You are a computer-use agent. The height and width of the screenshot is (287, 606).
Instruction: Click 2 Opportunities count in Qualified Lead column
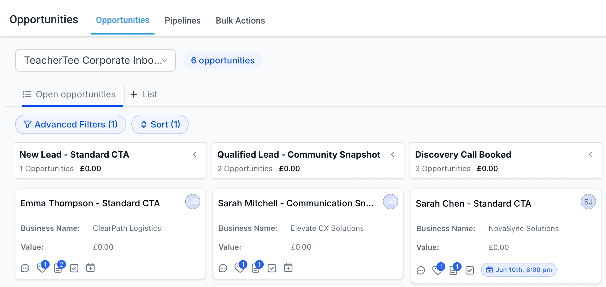(x=245, y=169)
